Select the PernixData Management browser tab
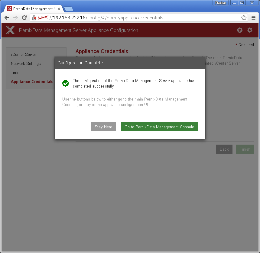This screenshot has height=253, width=260. (x=33, y=9)
